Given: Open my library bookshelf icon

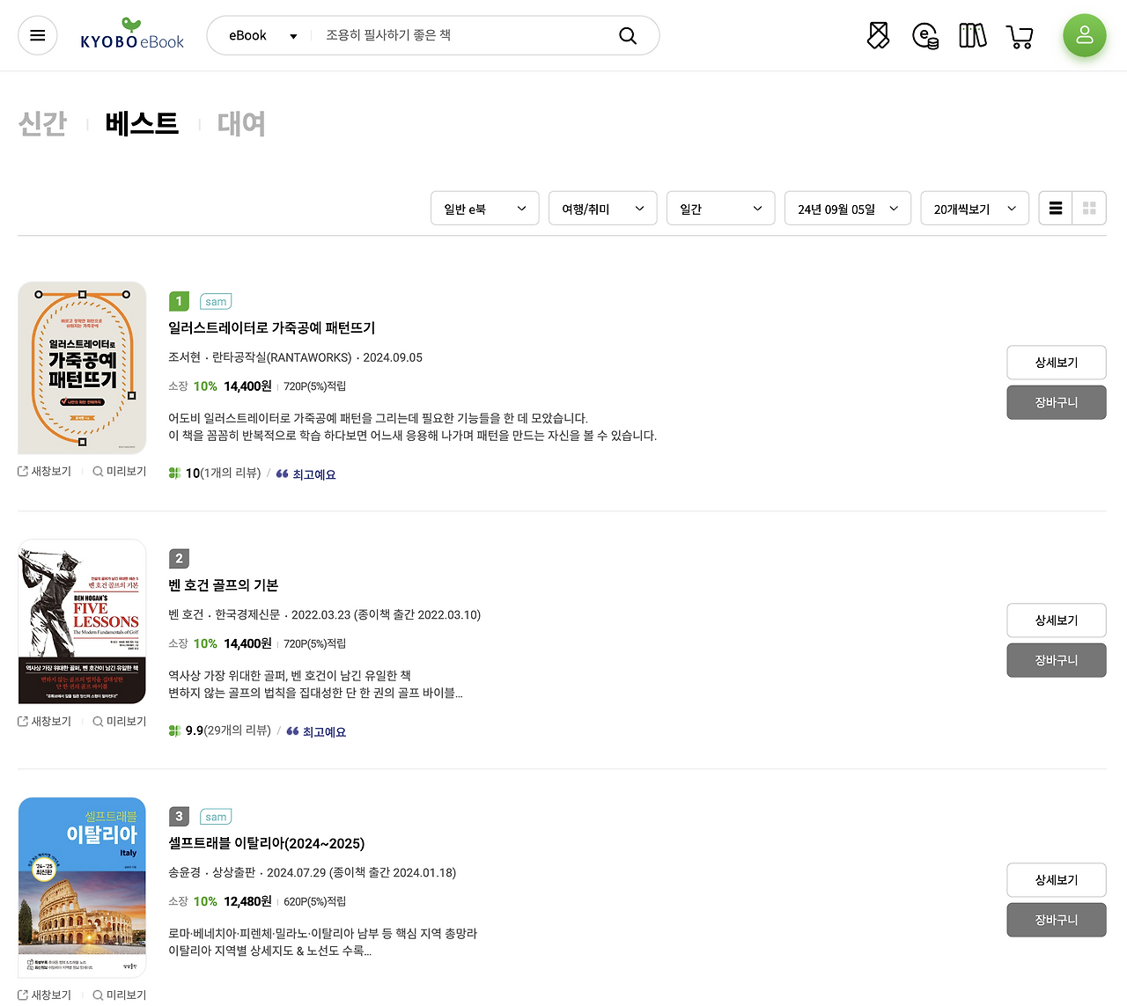Looking at the screenshot, I should click(972, 35).
